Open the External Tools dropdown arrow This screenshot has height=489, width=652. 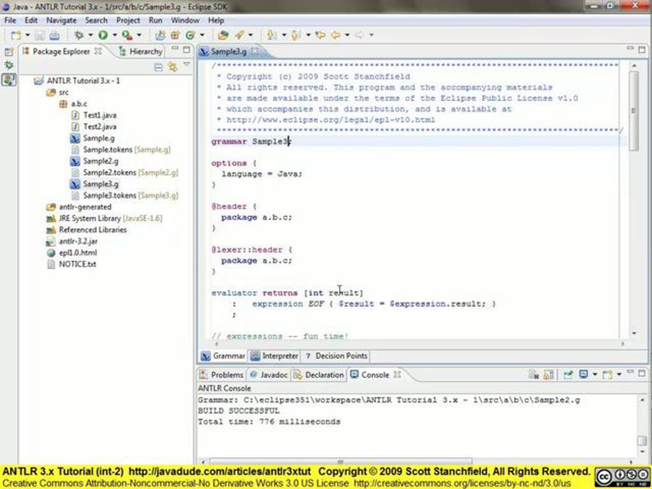pos(139,35)
